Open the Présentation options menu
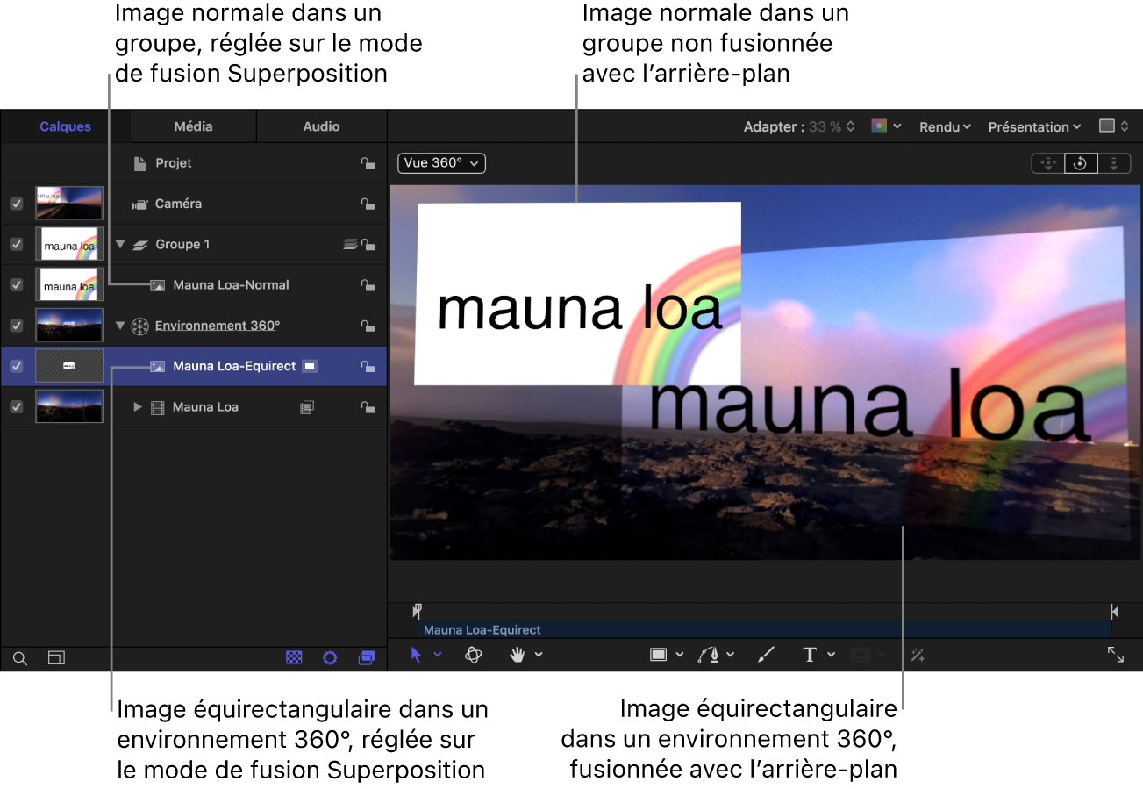 (x=1034, y=127)
